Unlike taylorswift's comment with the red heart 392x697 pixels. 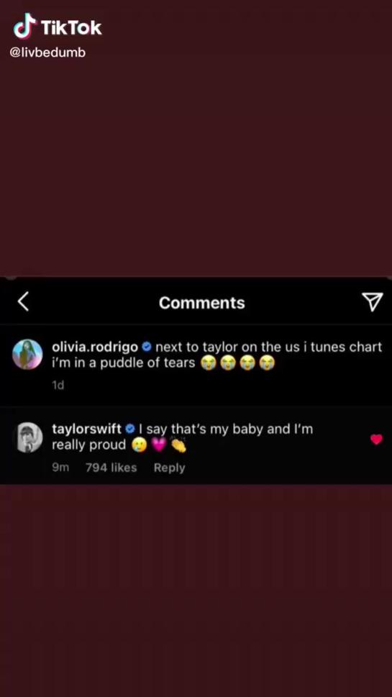[376, 439]
